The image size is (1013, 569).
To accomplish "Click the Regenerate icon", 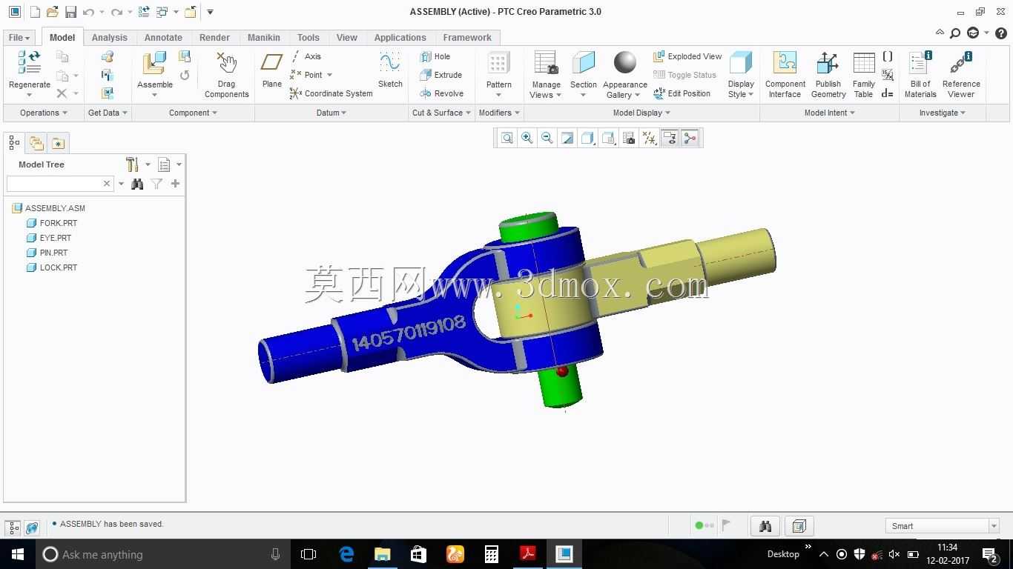I will [29, 62].
